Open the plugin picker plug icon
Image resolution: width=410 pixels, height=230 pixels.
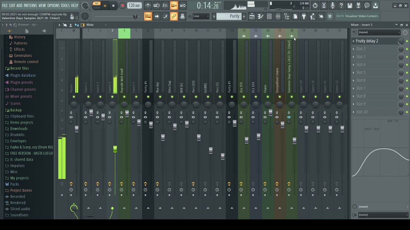[x=304, y=16]
